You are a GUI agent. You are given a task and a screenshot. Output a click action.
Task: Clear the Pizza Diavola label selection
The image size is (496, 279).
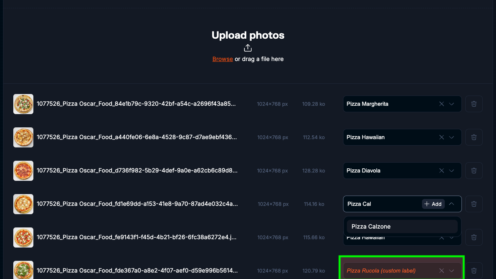click(441, 171)
